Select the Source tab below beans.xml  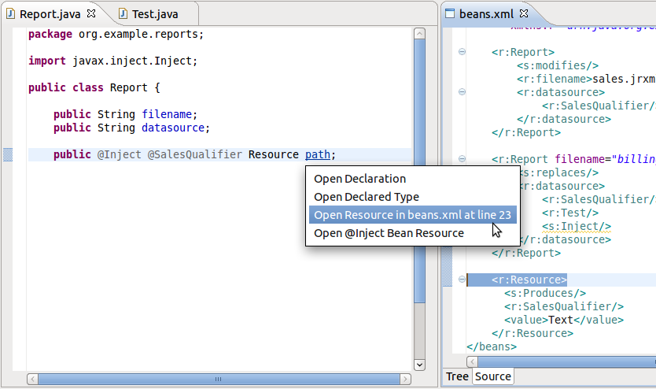pos(493,376)
